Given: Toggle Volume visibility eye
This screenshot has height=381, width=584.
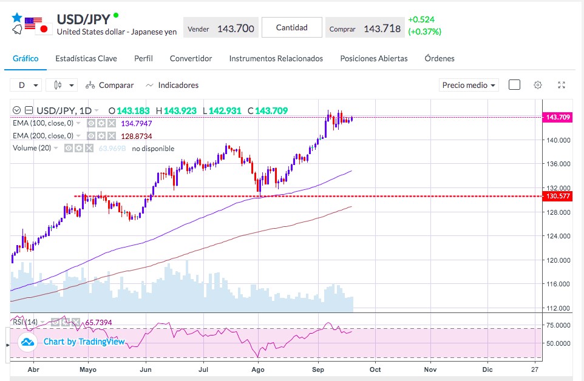Looking at the screenshot, I should pos(69,149).
